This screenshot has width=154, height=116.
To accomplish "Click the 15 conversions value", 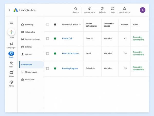I will pyautogui.click(x=125, y=68).
